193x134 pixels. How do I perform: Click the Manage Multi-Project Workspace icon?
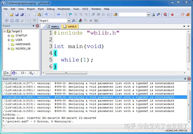[86, 20]
